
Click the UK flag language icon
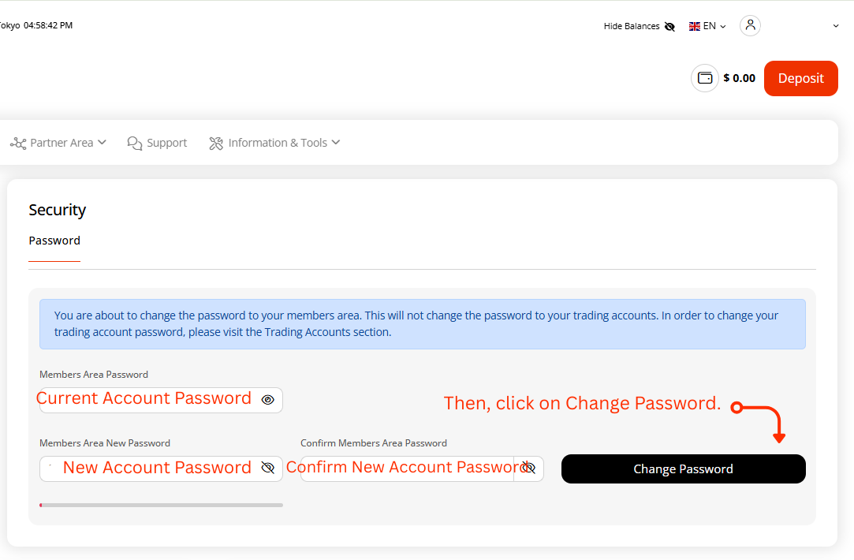[695, 26]
